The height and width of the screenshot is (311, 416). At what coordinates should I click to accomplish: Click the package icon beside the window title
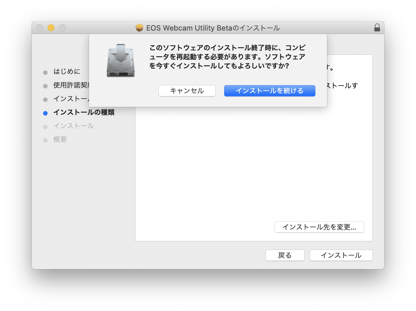(139, 28)
